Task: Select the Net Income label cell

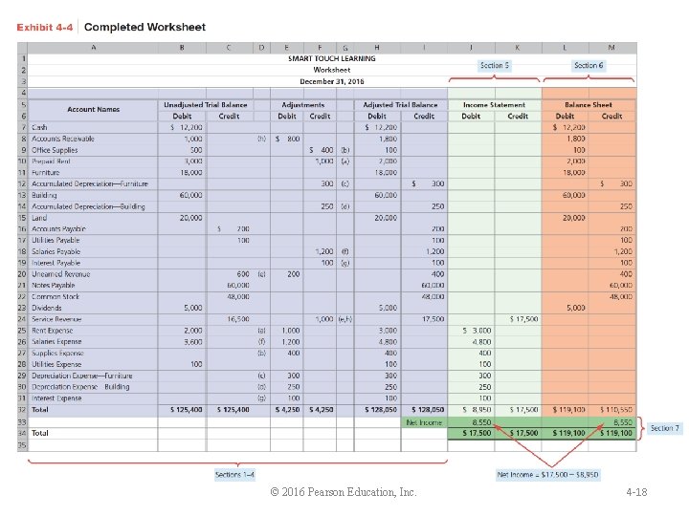Action: coord(424,422)
